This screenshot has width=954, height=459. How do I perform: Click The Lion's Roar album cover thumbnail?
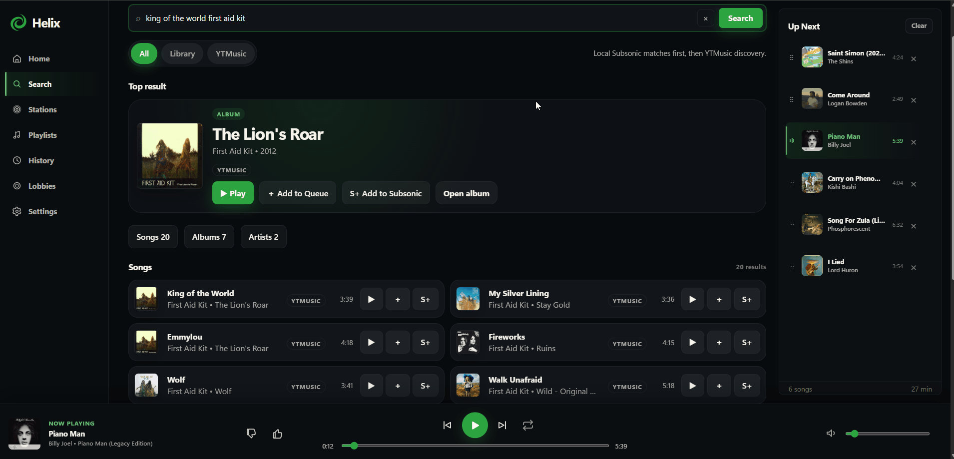170,156
